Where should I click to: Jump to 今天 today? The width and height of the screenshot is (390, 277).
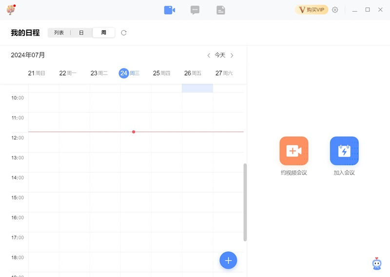[x=220, y=55]
